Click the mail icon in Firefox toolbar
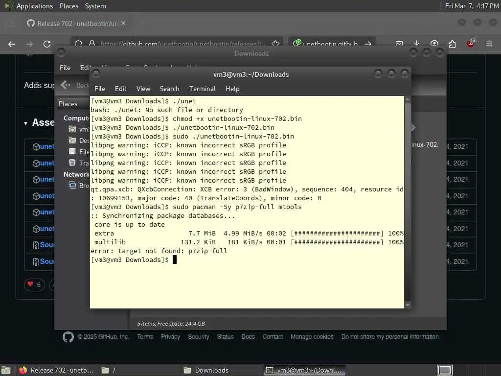The width and height of the screenshot is (501, 376). [399, 44]
